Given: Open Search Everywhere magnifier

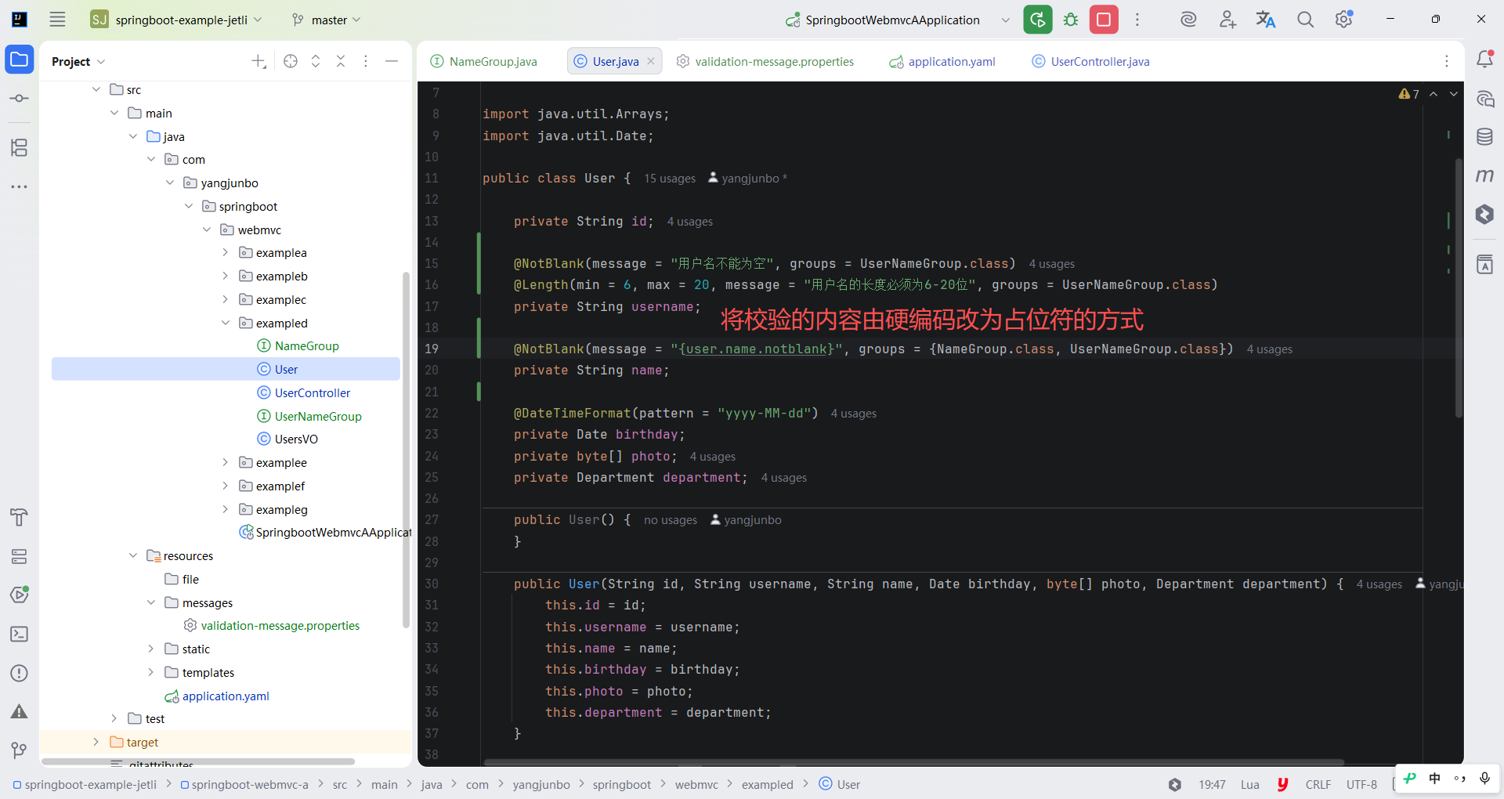Looking at the screenshot, I should click(1305, 20).
